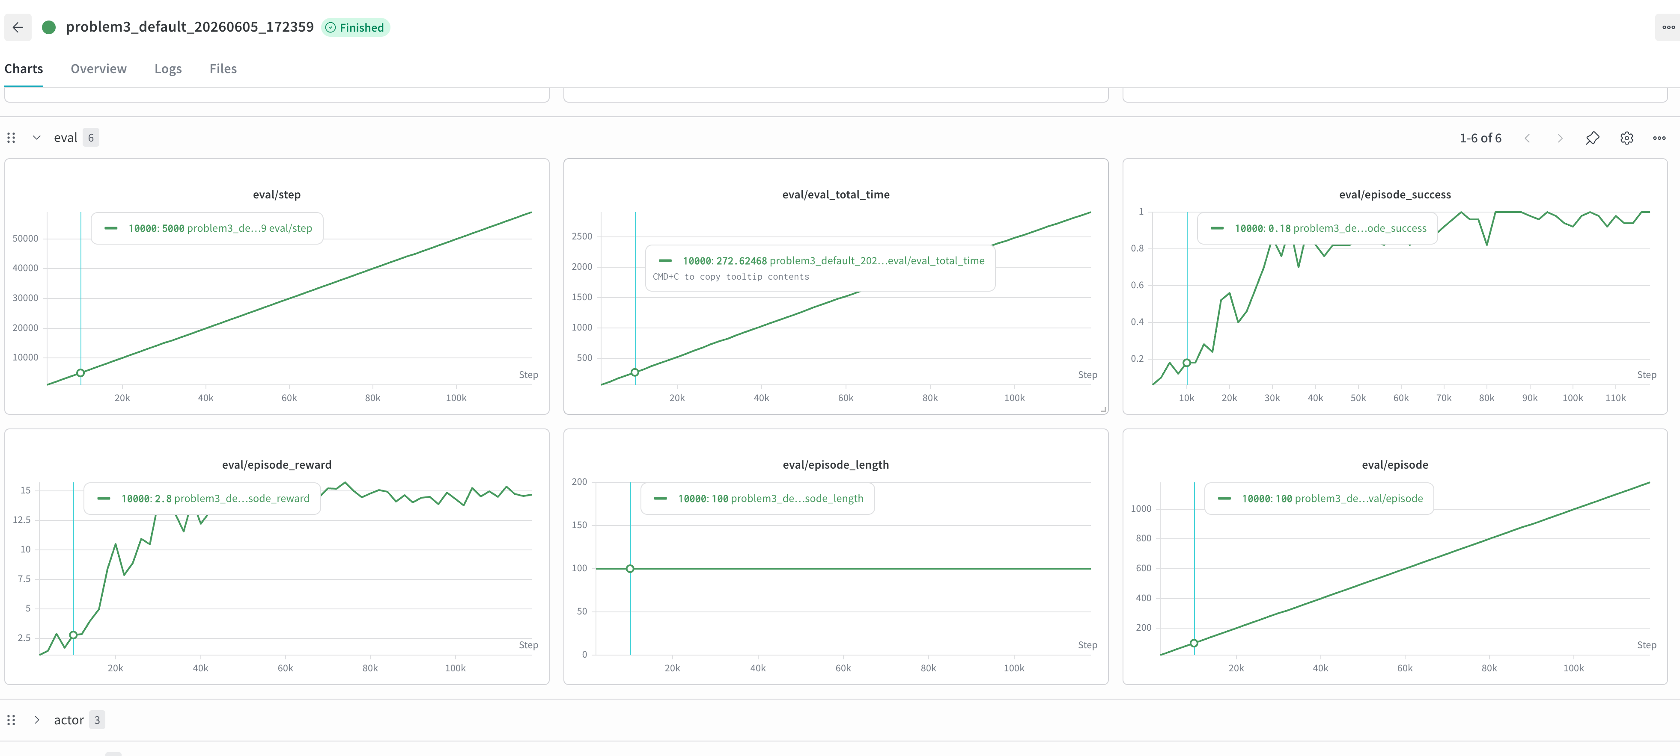This screenshot has height=756, width=1680.
Task: Click the eval/eval_total_time chart resize corner
Action: click(x=1103, y=410)
